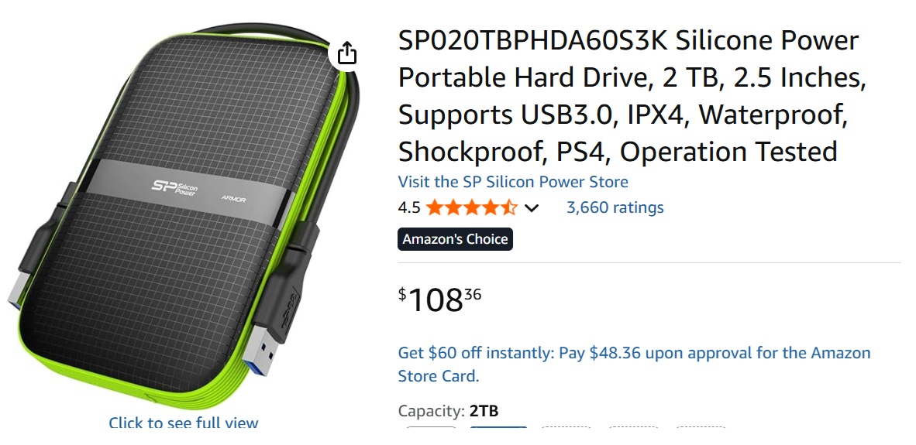Click the star rating icons
Viewport: 916px width, 445px height.
pos(470,207)
